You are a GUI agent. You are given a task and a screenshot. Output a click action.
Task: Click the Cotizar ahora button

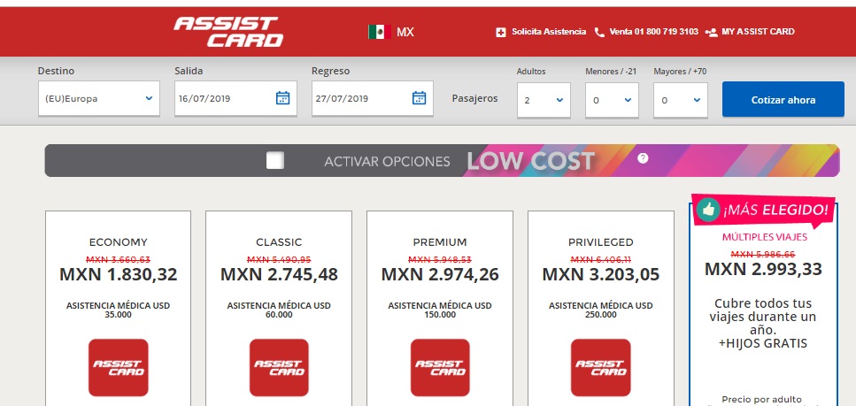pyautogui.click(x=783, y=100)
